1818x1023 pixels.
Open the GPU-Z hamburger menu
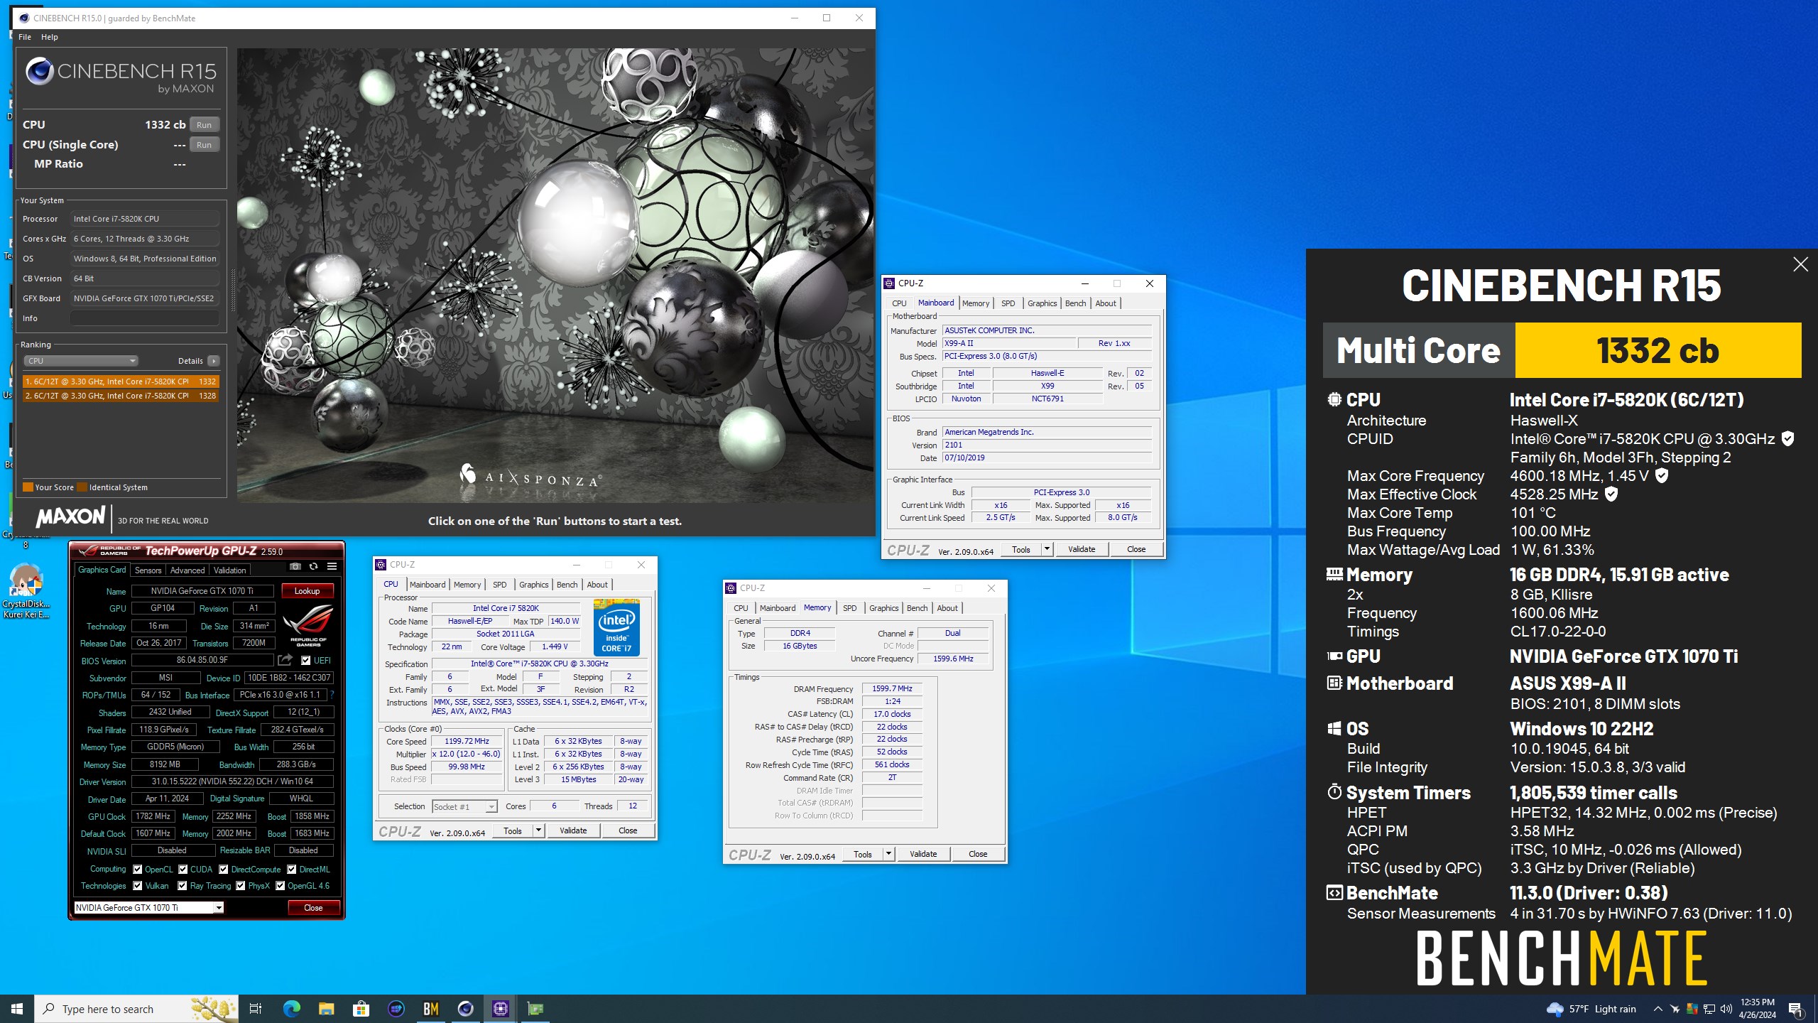[x=332, y=566]
